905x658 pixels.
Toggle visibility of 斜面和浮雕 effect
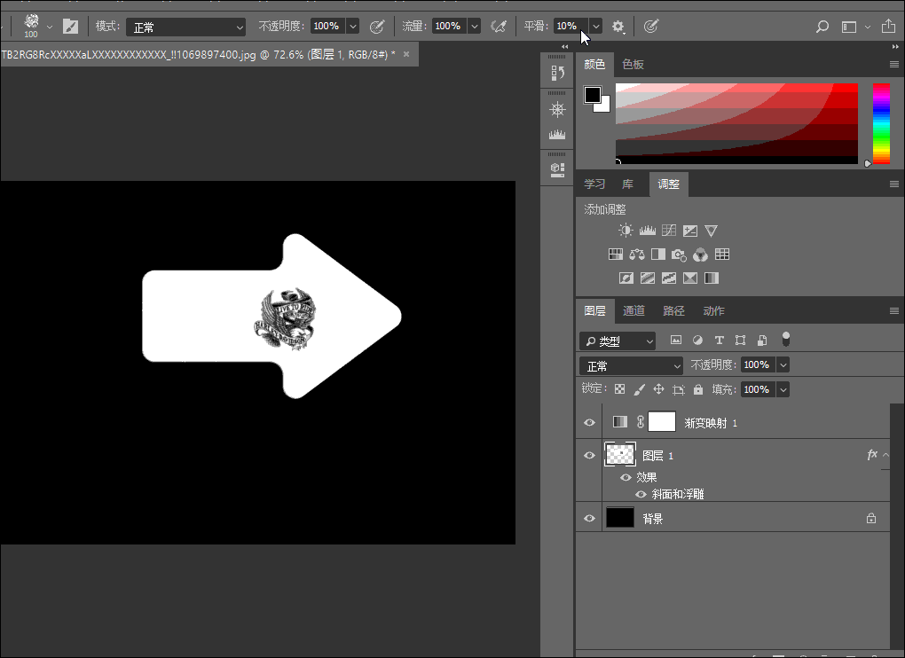[641, 494]
